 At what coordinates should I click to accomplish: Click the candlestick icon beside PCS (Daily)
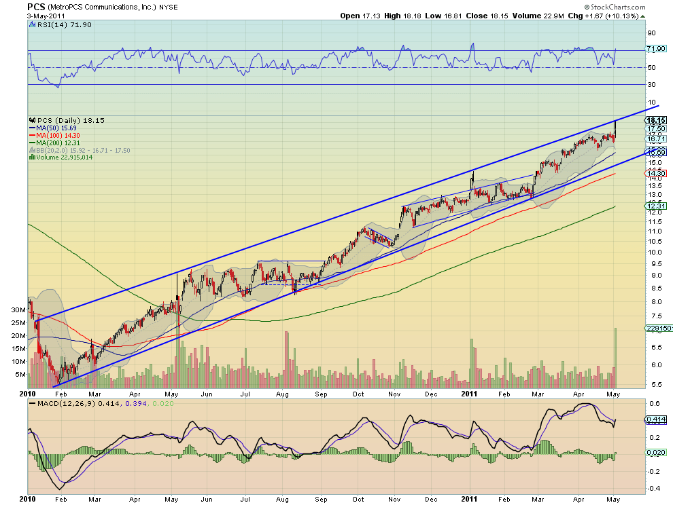tap(32, 120)
